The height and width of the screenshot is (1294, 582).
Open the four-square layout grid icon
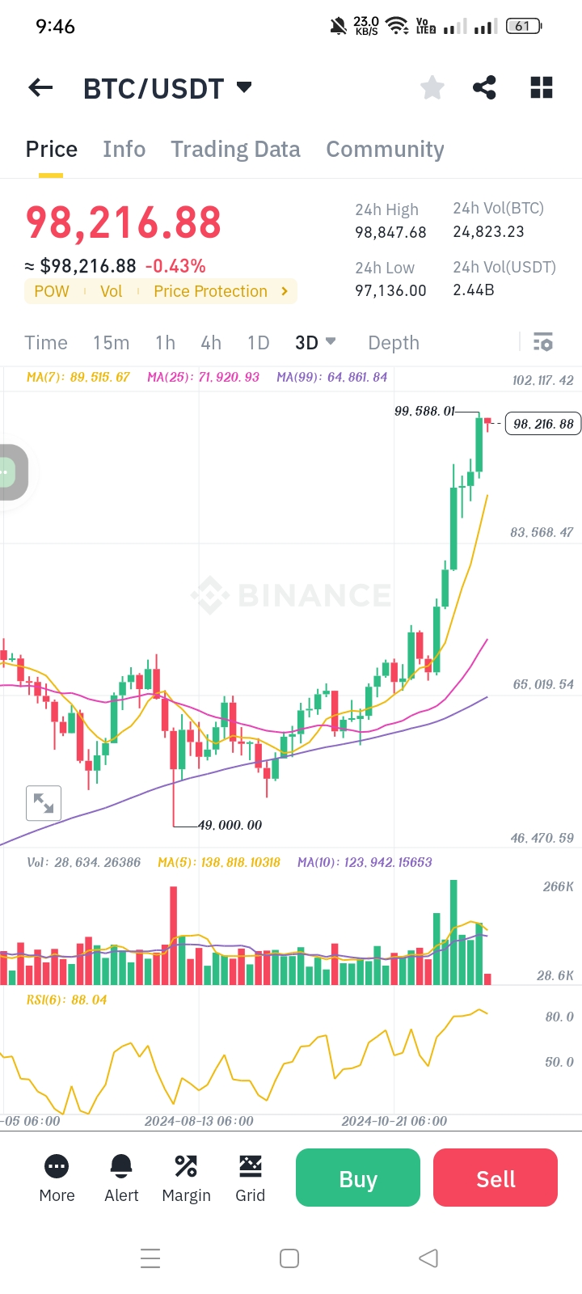[x=541, y=87]
